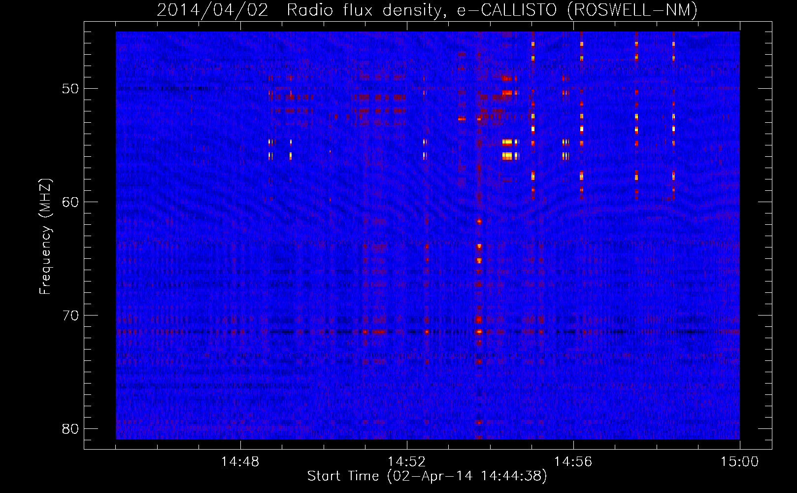797x493 pixels.
Task: Select the 70 frequency tick label
Action: click(x=70, y=316)
